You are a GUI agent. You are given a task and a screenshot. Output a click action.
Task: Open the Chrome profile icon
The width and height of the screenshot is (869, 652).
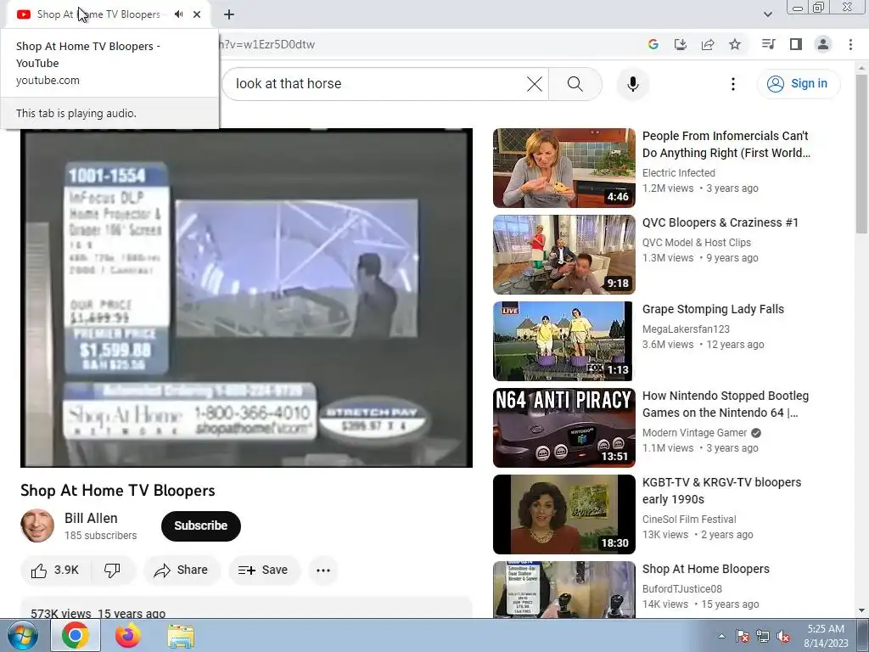click(823, 44)
